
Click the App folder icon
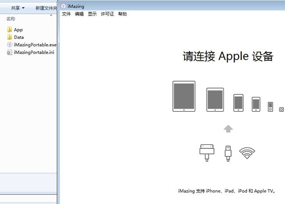(x=10, y=30)
